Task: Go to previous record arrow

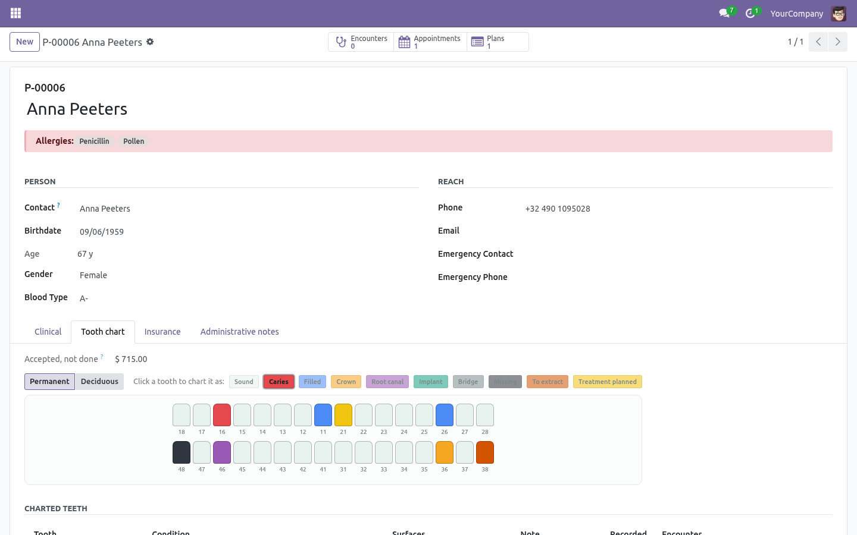Action: coord(818,42)
